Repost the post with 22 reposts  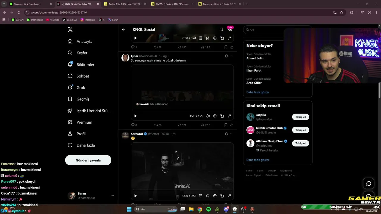pos(158,47)
